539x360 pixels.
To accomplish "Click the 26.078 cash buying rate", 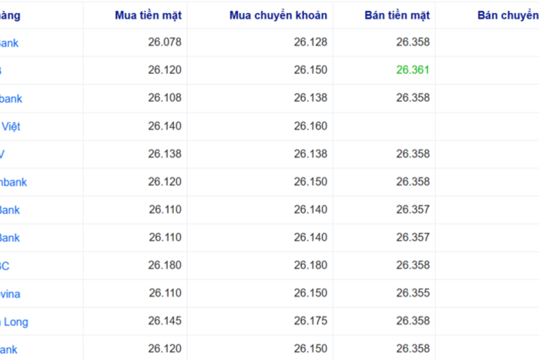I will 165,42.
